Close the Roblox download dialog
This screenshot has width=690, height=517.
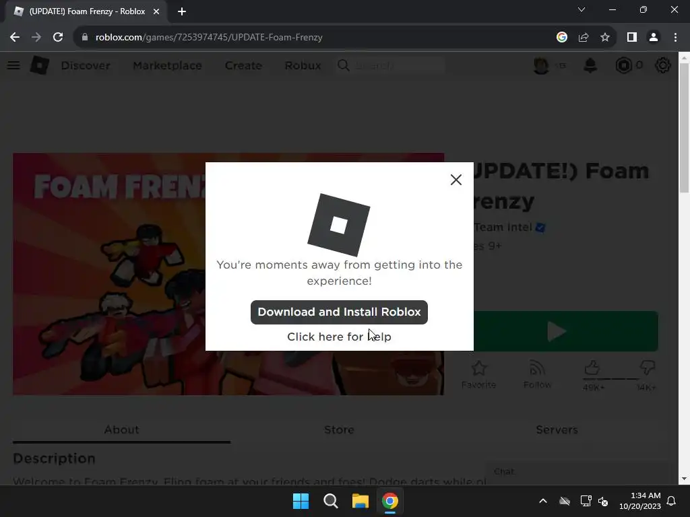tap(456, 179)
